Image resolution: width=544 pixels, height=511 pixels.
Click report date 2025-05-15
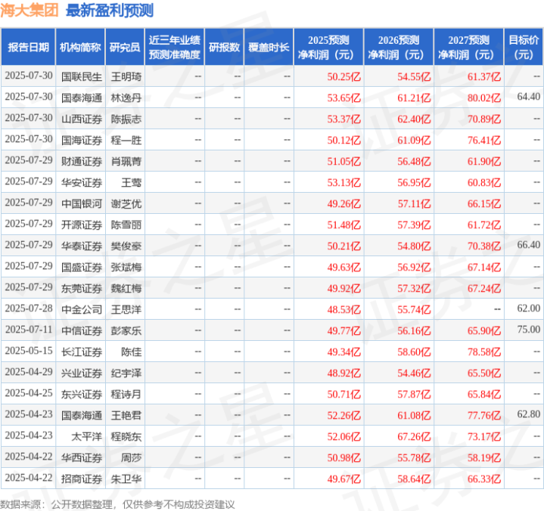pyautogui.click(x=29, y=351)
